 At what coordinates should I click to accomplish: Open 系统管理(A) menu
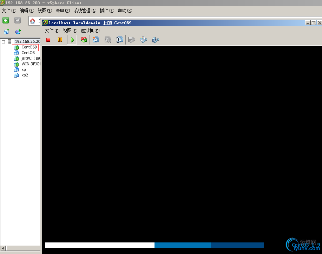pyautogui.click(x=85, y=11)
